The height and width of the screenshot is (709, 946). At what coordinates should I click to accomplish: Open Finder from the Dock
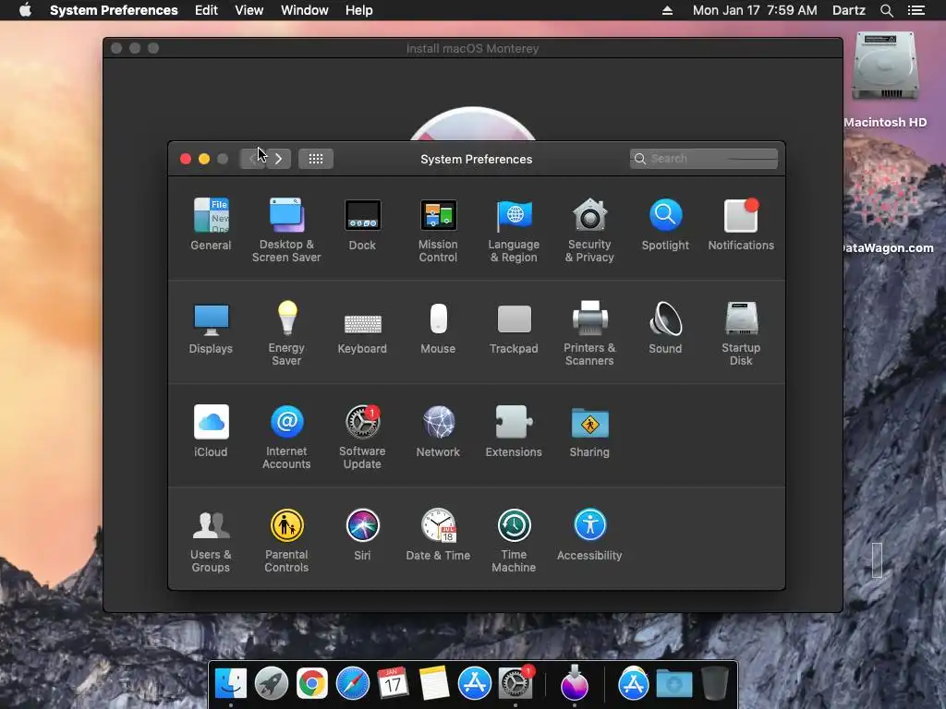230,684
